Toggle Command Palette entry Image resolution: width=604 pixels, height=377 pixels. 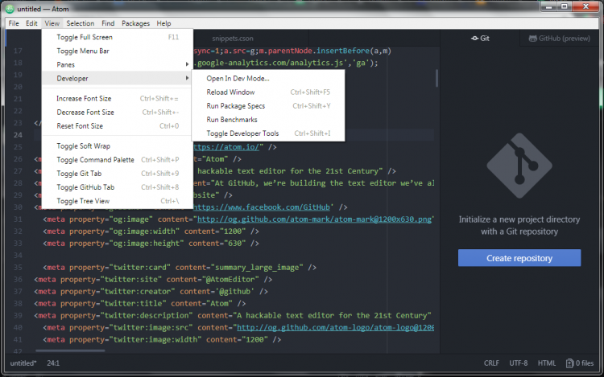click(x=117, y=160)
